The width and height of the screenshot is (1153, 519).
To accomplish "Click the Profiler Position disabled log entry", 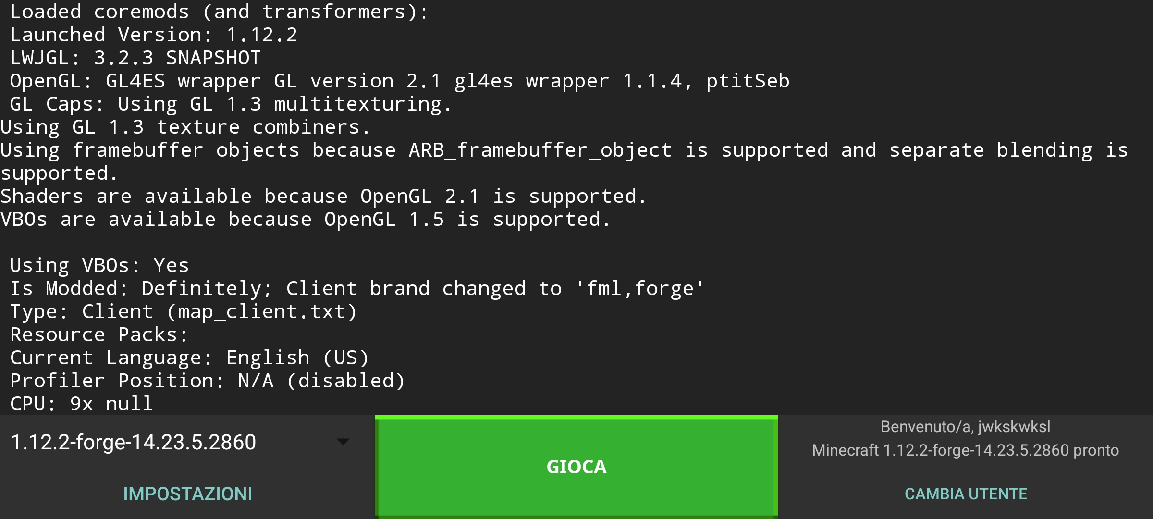I will pos(207,380).
